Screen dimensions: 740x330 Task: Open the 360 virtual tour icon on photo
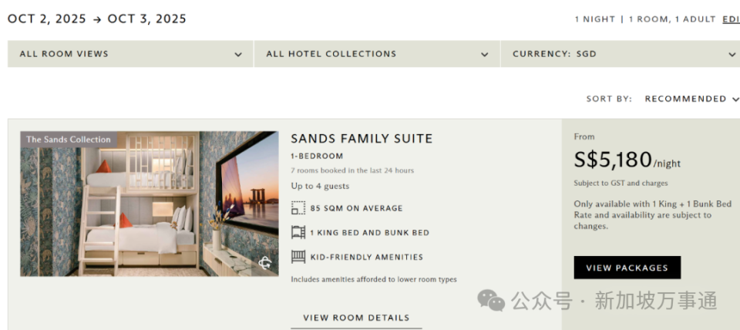[265, 263]
